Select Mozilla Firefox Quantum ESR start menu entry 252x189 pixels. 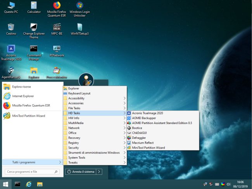(33, 105)
